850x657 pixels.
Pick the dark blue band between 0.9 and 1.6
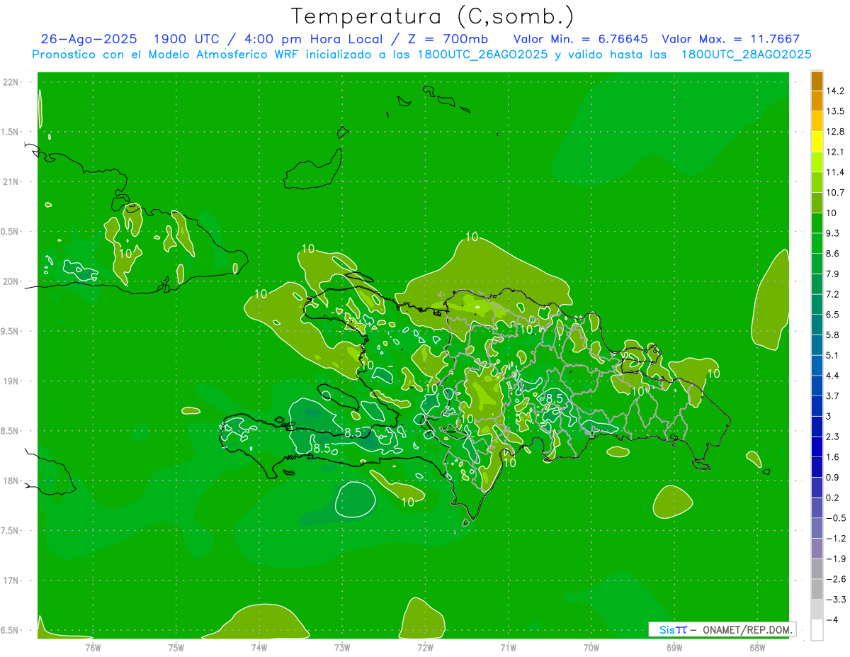(817, 467)
